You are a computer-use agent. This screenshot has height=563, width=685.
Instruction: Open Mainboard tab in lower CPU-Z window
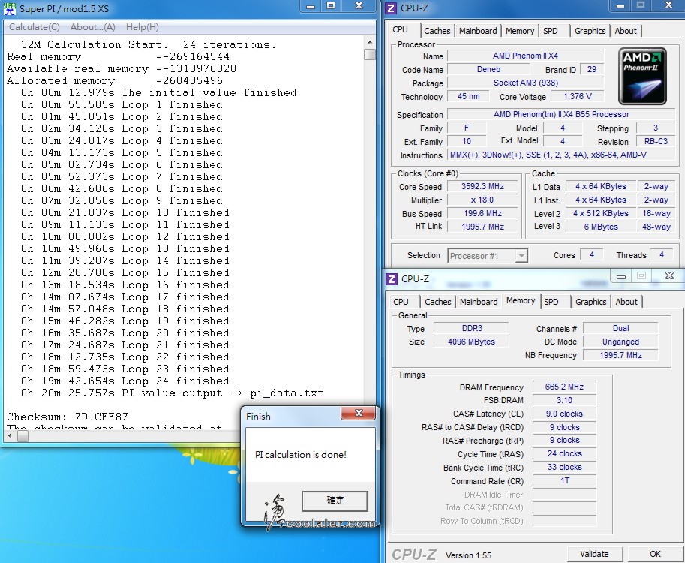(479, 302)
